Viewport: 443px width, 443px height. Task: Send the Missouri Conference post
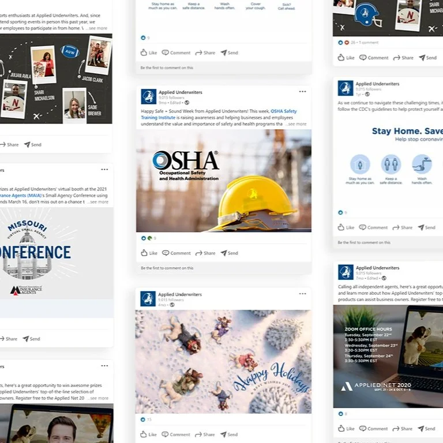(31, 339)
